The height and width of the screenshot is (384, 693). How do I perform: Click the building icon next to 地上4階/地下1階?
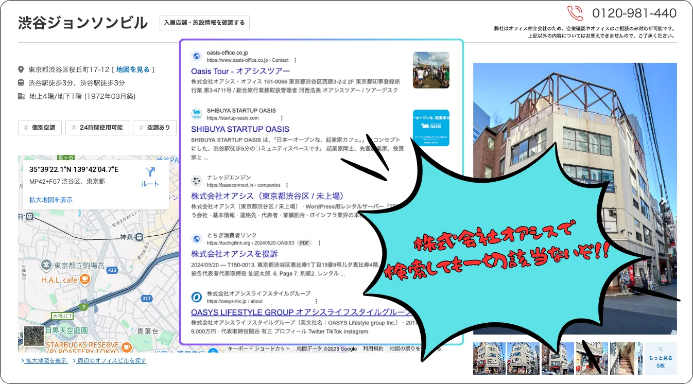pos(21,96)
